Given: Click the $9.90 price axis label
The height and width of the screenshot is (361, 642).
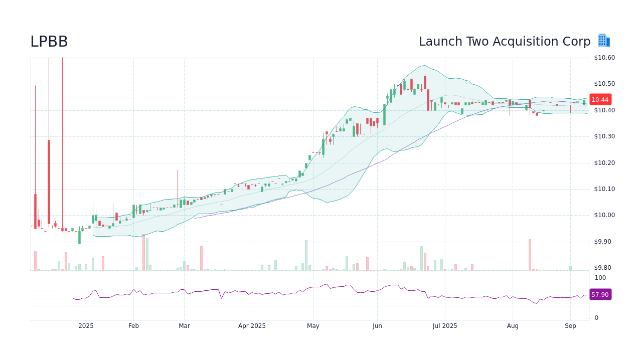Looking at the screenshot, I should pos(603,242).
